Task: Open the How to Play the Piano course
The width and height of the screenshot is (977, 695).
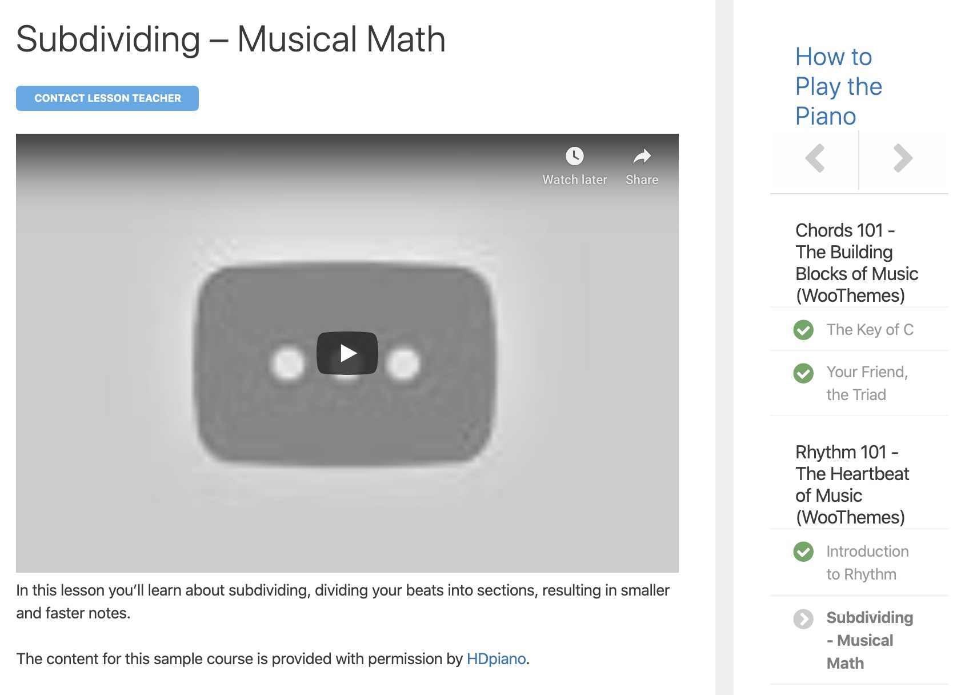Action: [x=839, y=86]
